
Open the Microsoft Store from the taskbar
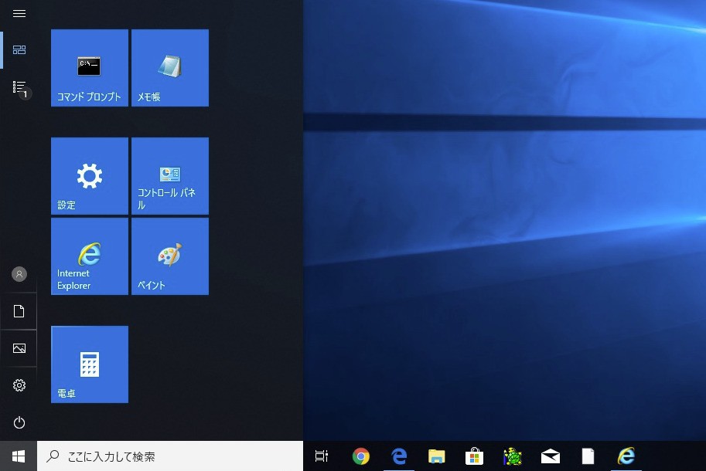[474, 456]
